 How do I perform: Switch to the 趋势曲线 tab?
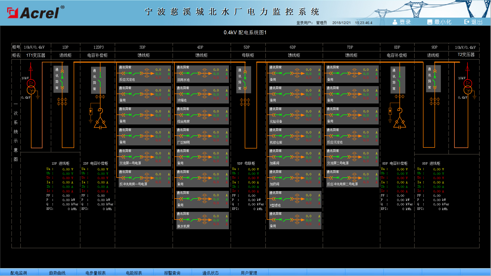coord(57,273)
